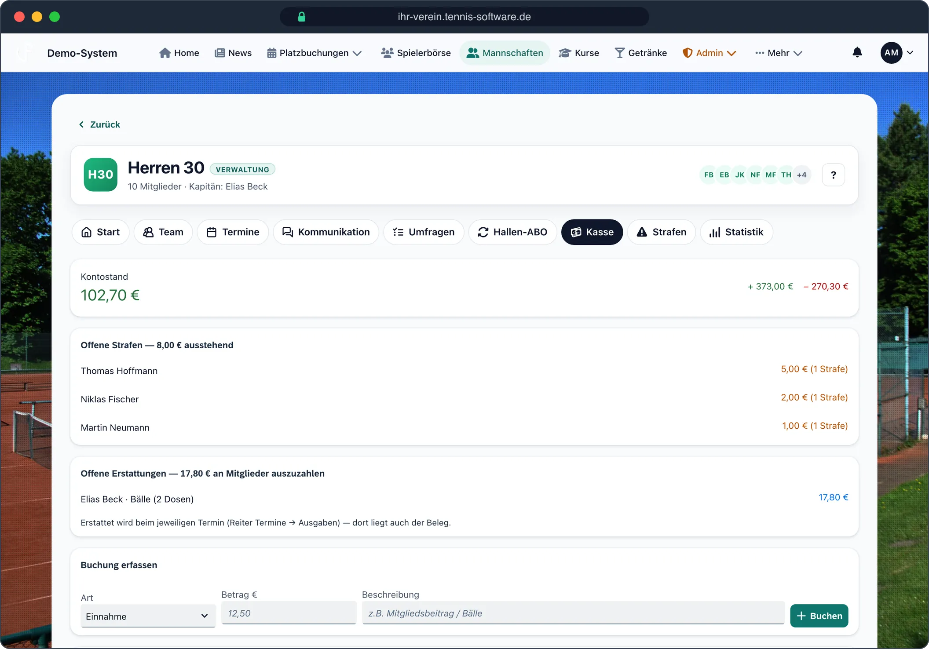Click the MF member avatar

(771, 175)
